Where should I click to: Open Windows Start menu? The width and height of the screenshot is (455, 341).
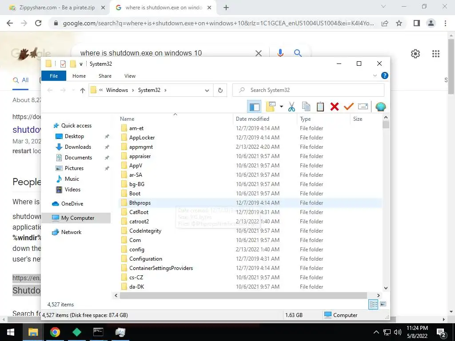(x=11, y=332)
